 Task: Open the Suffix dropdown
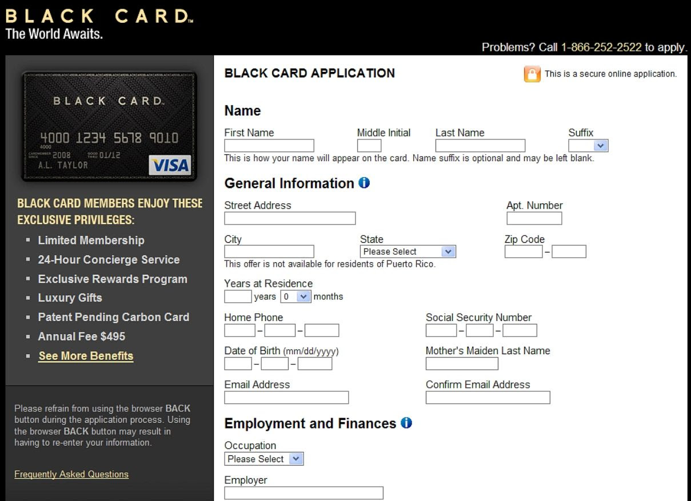click(x=589, y=146)
